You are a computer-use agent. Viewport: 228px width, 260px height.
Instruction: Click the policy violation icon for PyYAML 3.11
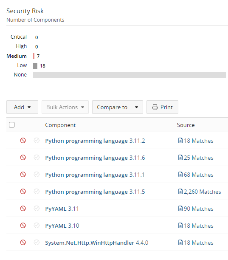pos(23,209)
